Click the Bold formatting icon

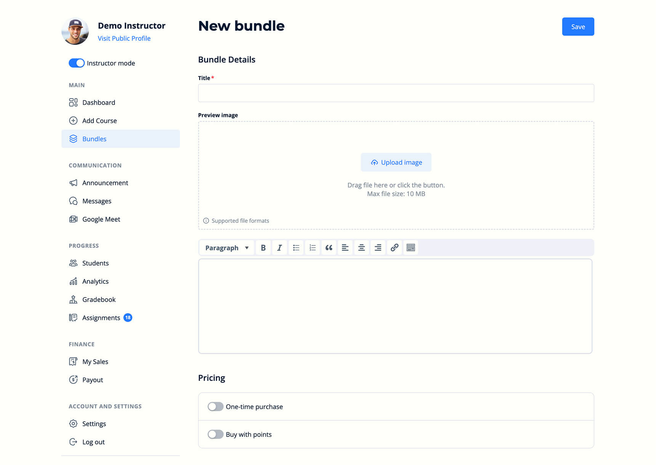click(263, 248)
